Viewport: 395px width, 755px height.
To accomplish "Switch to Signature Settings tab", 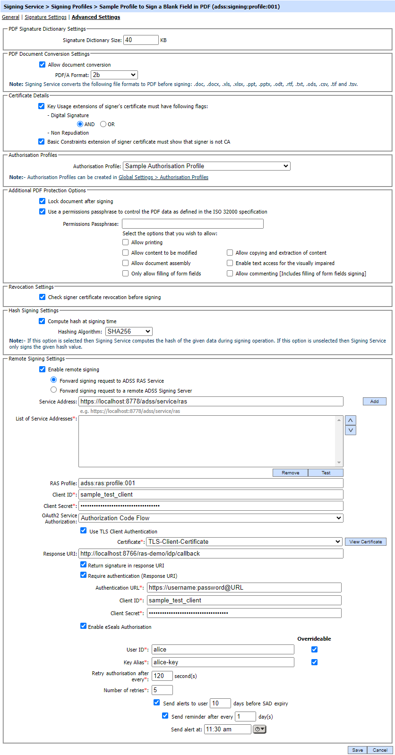I will pos(45,17).
